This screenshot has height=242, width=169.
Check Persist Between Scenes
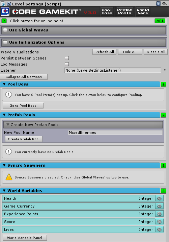[x=67, y=58]
